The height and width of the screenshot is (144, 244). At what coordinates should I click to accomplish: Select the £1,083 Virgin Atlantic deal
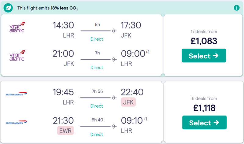[204, 56]
